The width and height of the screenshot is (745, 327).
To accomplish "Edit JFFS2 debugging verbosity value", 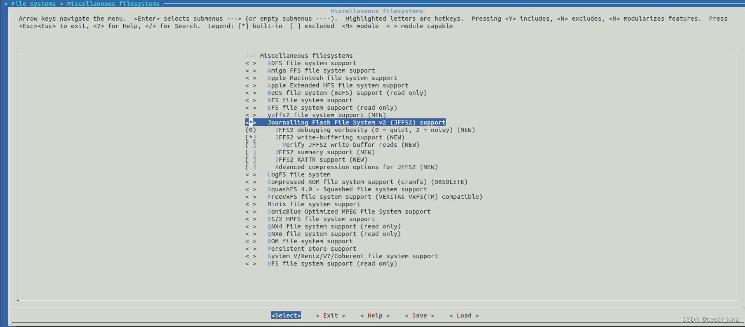I will click(360, 130).
